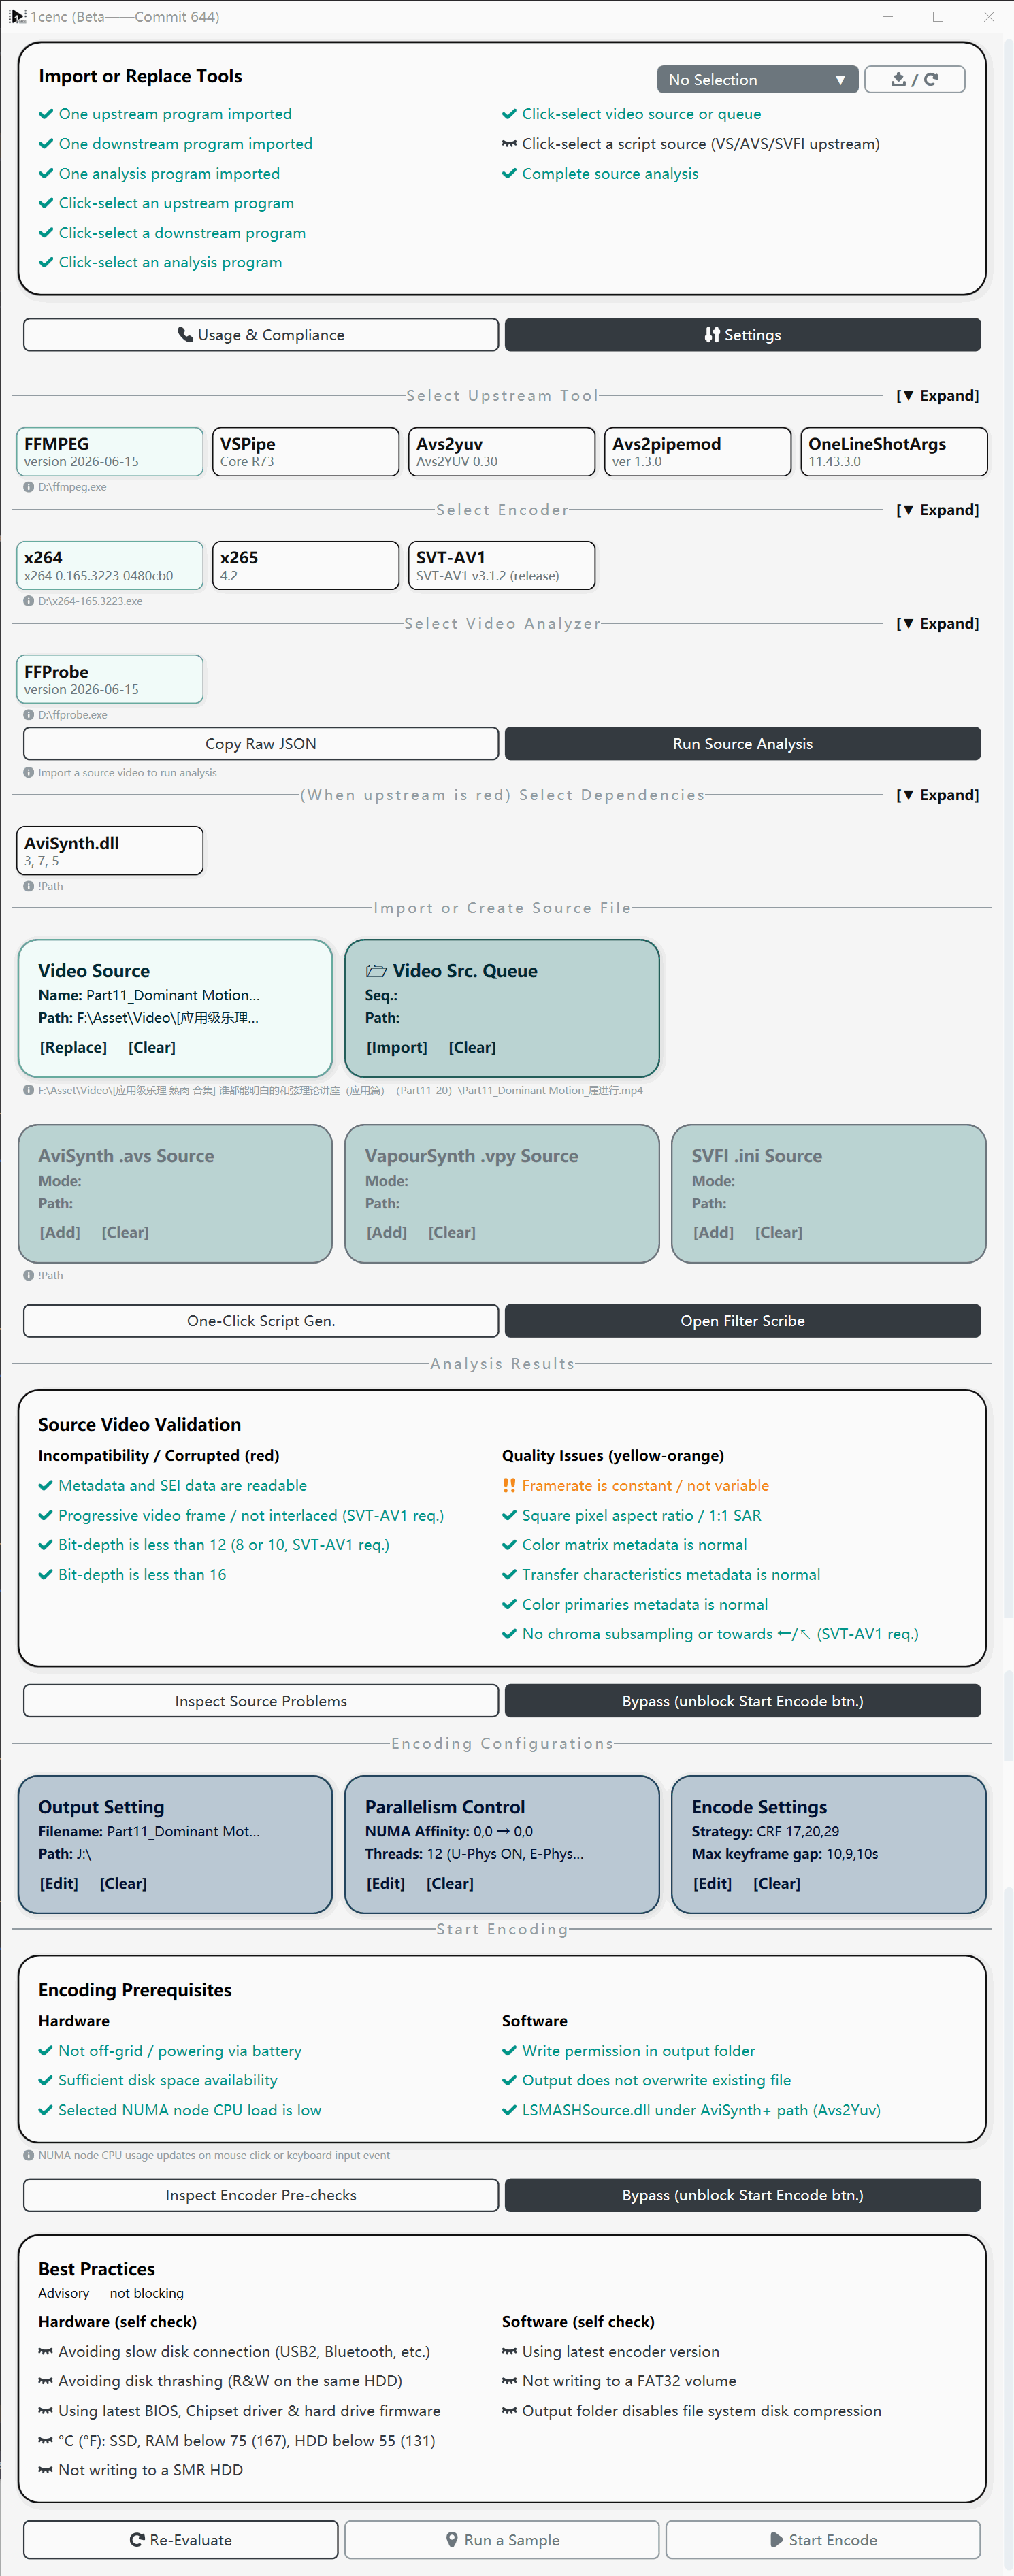Select the Avs2yuv upstream tool card

coord(502,452)
